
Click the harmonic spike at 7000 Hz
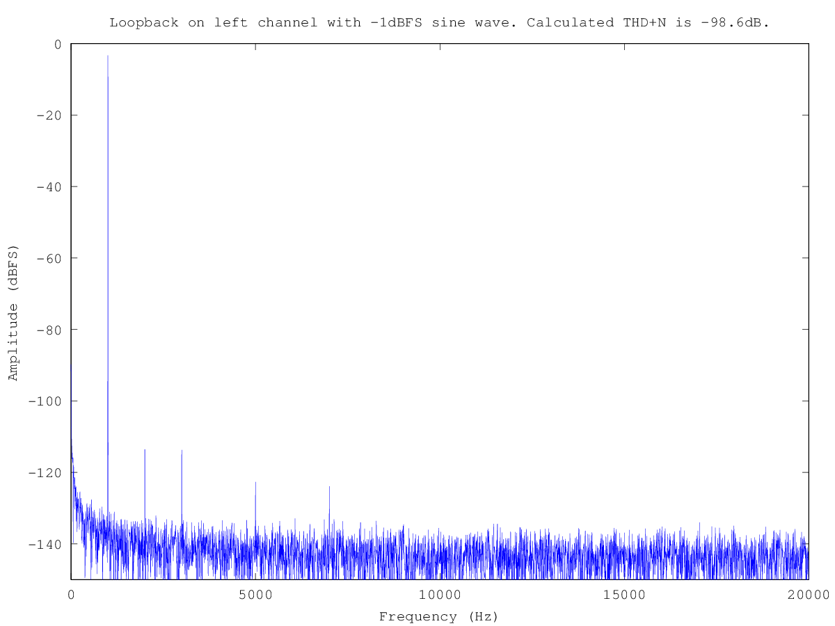tap(329, 487)
